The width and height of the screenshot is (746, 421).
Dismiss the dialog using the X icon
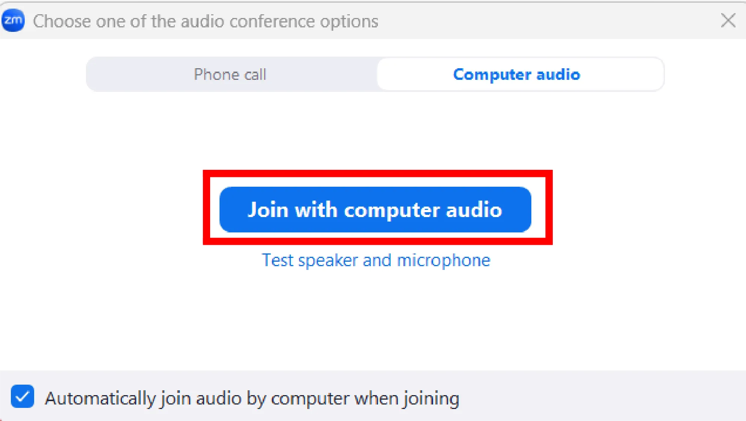tap(728, 21)
